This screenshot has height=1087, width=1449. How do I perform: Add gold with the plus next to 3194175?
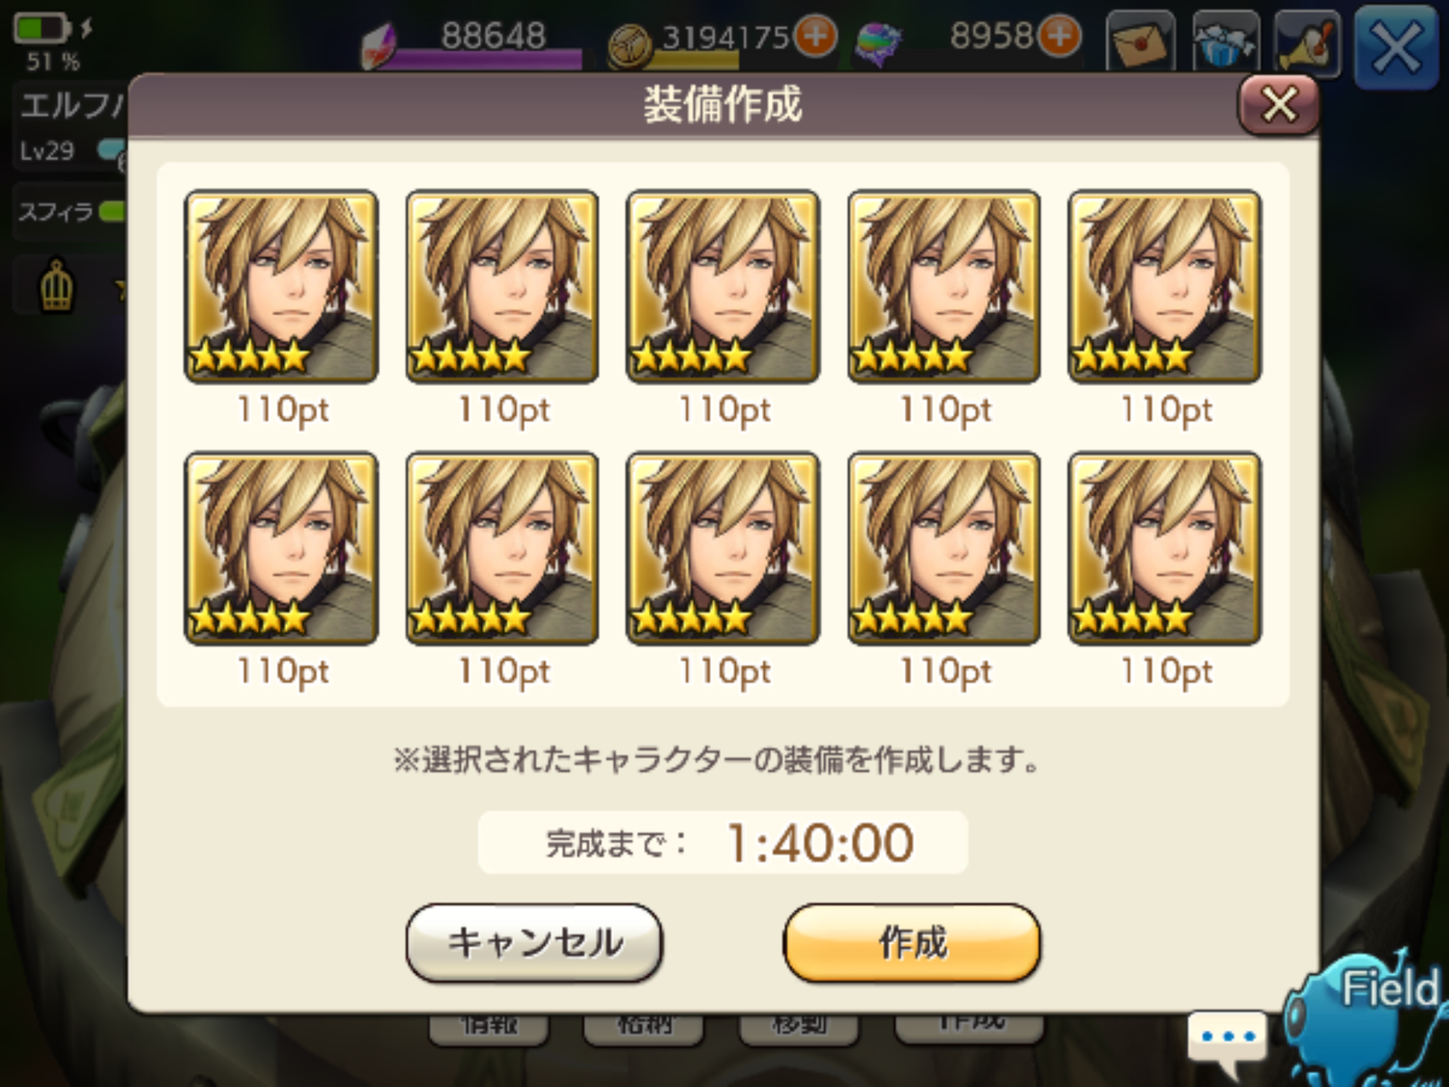pyautogui.click(x=815, y=37)
